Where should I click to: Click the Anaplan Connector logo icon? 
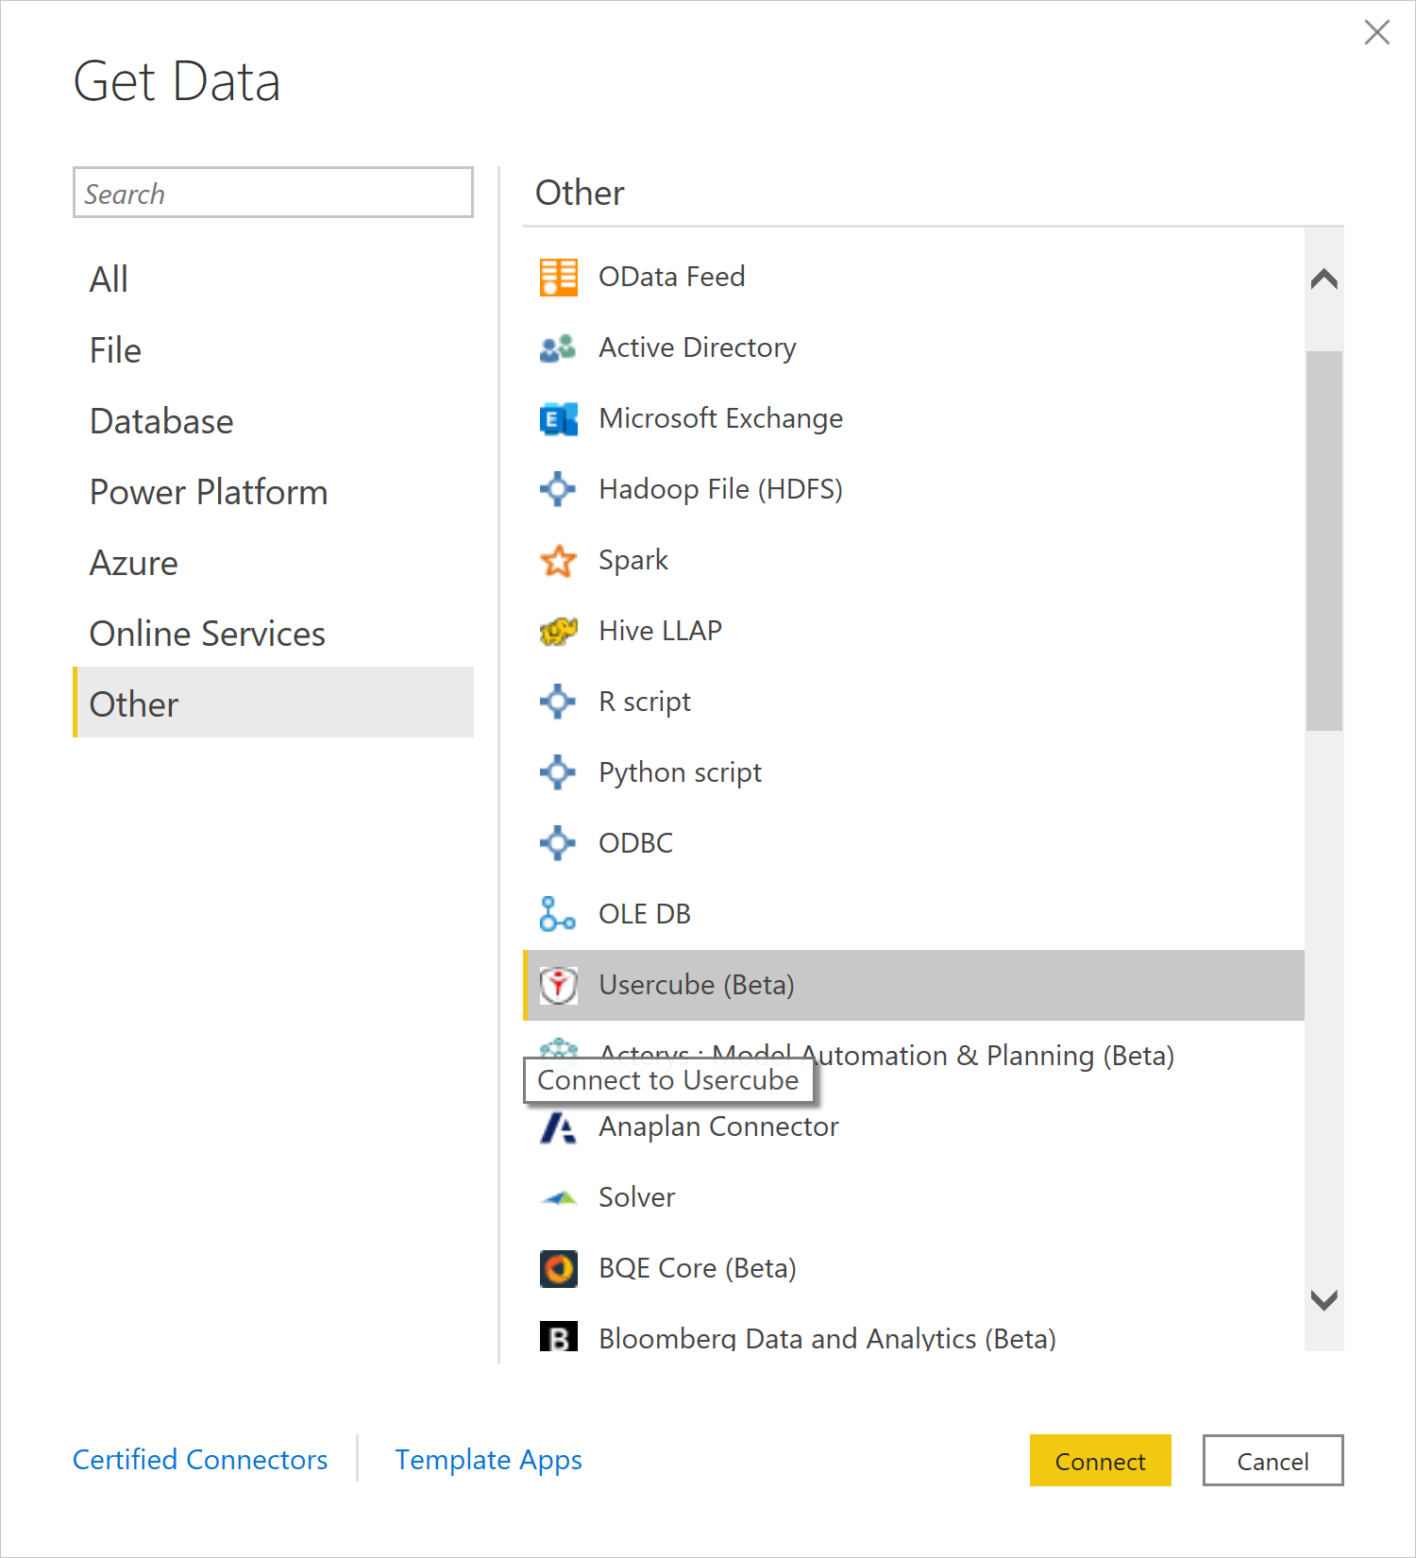(558, 1126)
